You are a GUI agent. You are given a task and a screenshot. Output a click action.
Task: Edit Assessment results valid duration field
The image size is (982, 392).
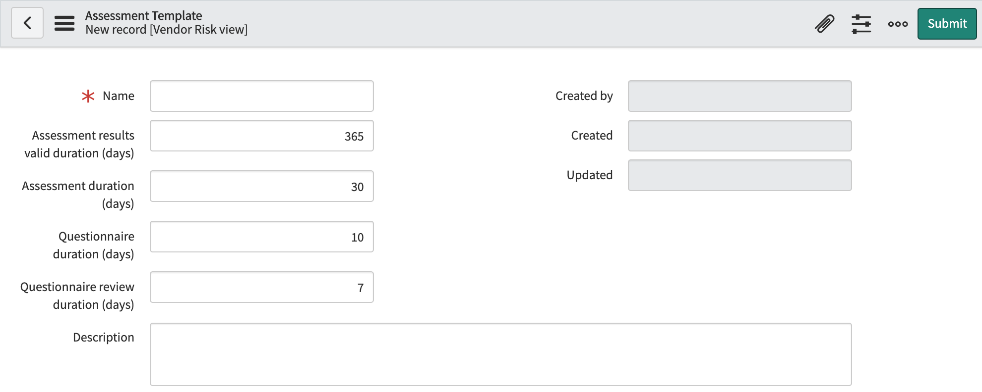point(262,136)
